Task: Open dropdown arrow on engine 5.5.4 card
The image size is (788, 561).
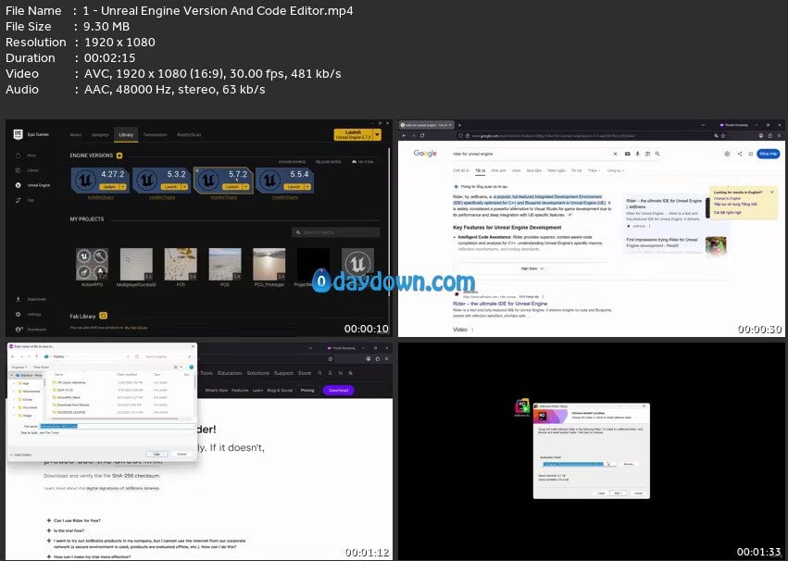Action: click(x=307, y=187)
